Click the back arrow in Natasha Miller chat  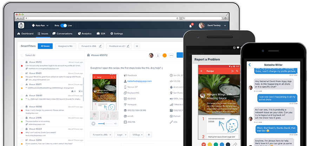(x=250, y=65)
